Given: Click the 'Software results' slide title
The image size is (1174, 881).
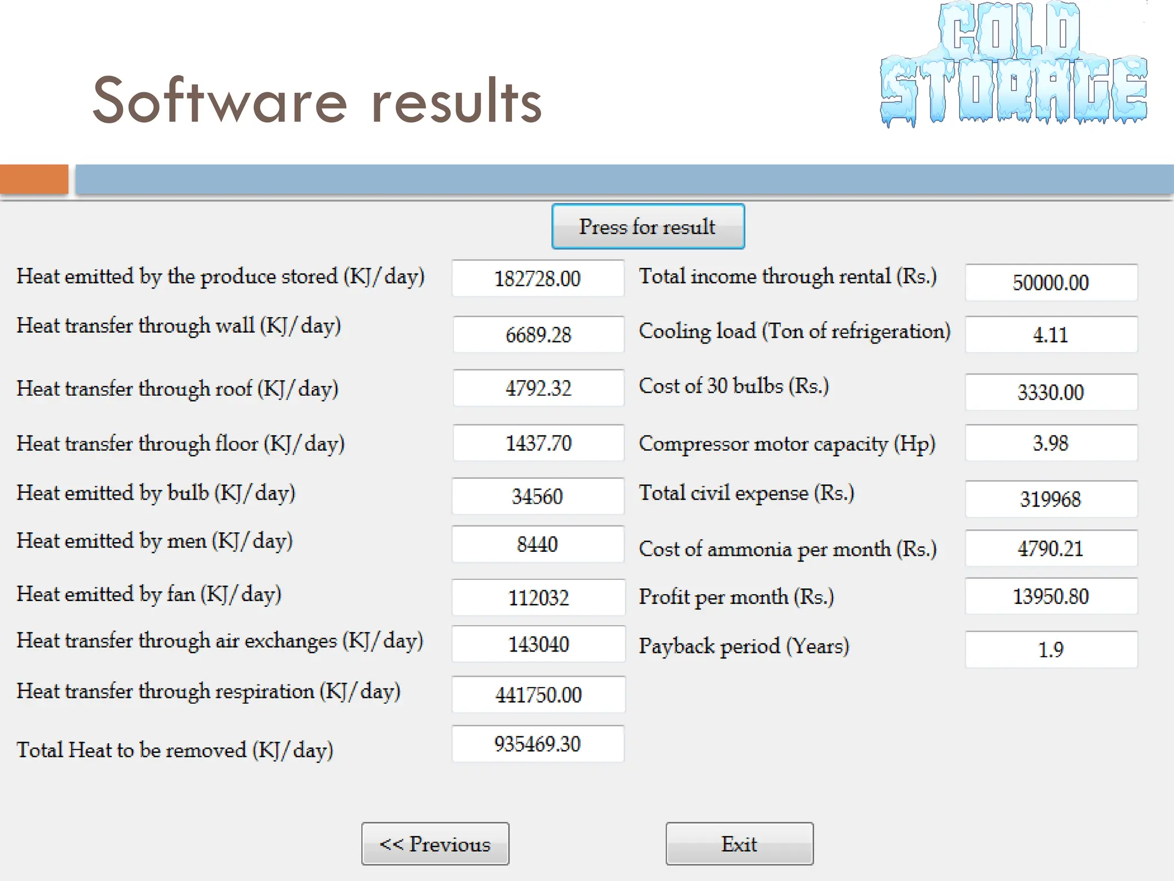Looking at the screenshot, I should (x=317, y=100).
